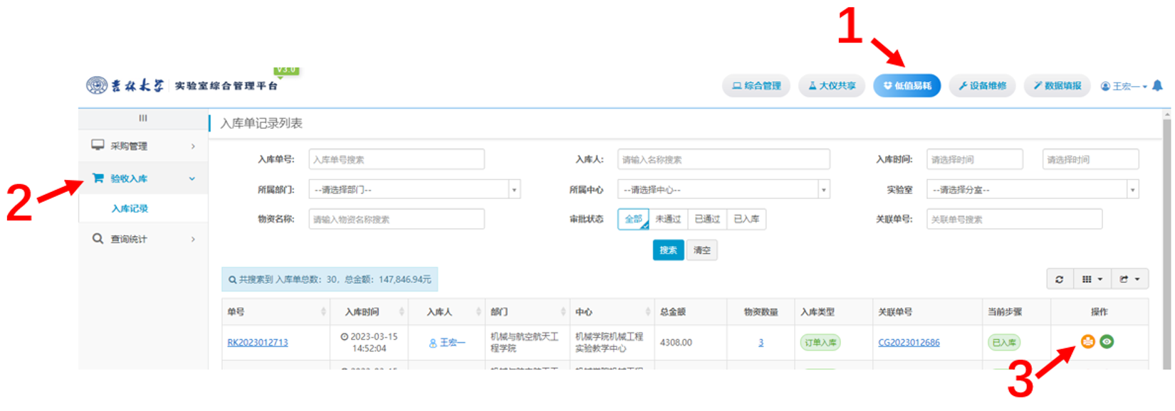The height and width of the screenshot is (411, 1175).
Task: Click the refresh table icon button
Action: coord(1059,279)
